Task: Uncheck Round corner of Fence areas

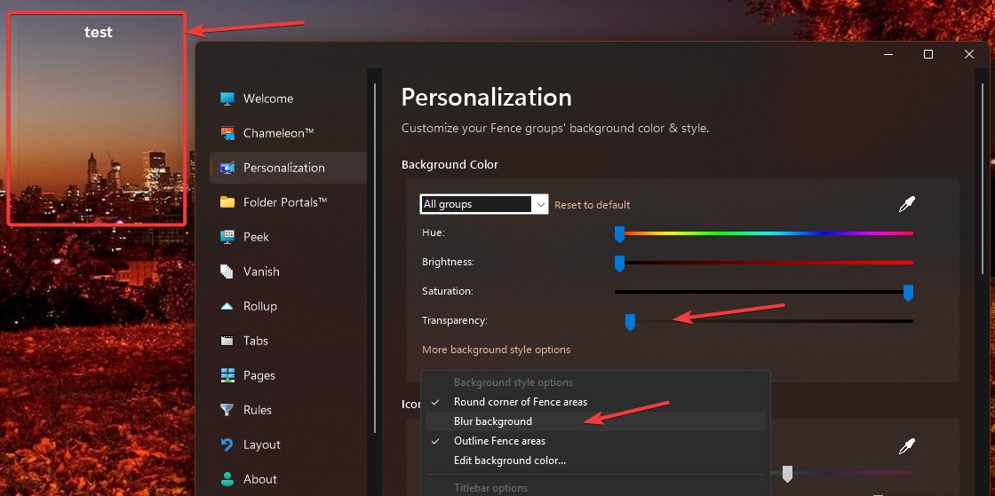Action: 520,402
